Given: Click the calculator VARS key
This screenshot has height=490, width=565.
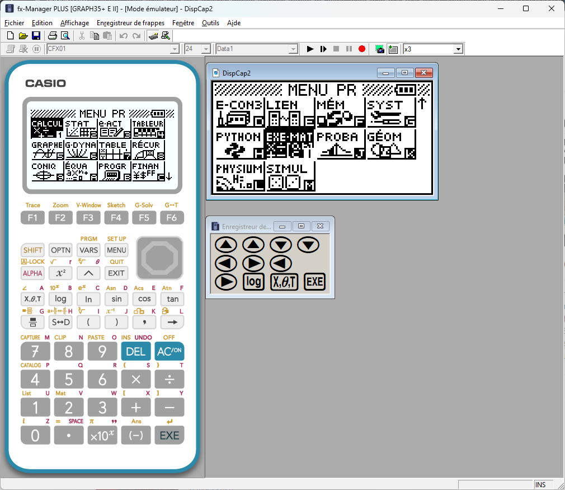Looking at the screenshot, I should click(x=88, y=250).
